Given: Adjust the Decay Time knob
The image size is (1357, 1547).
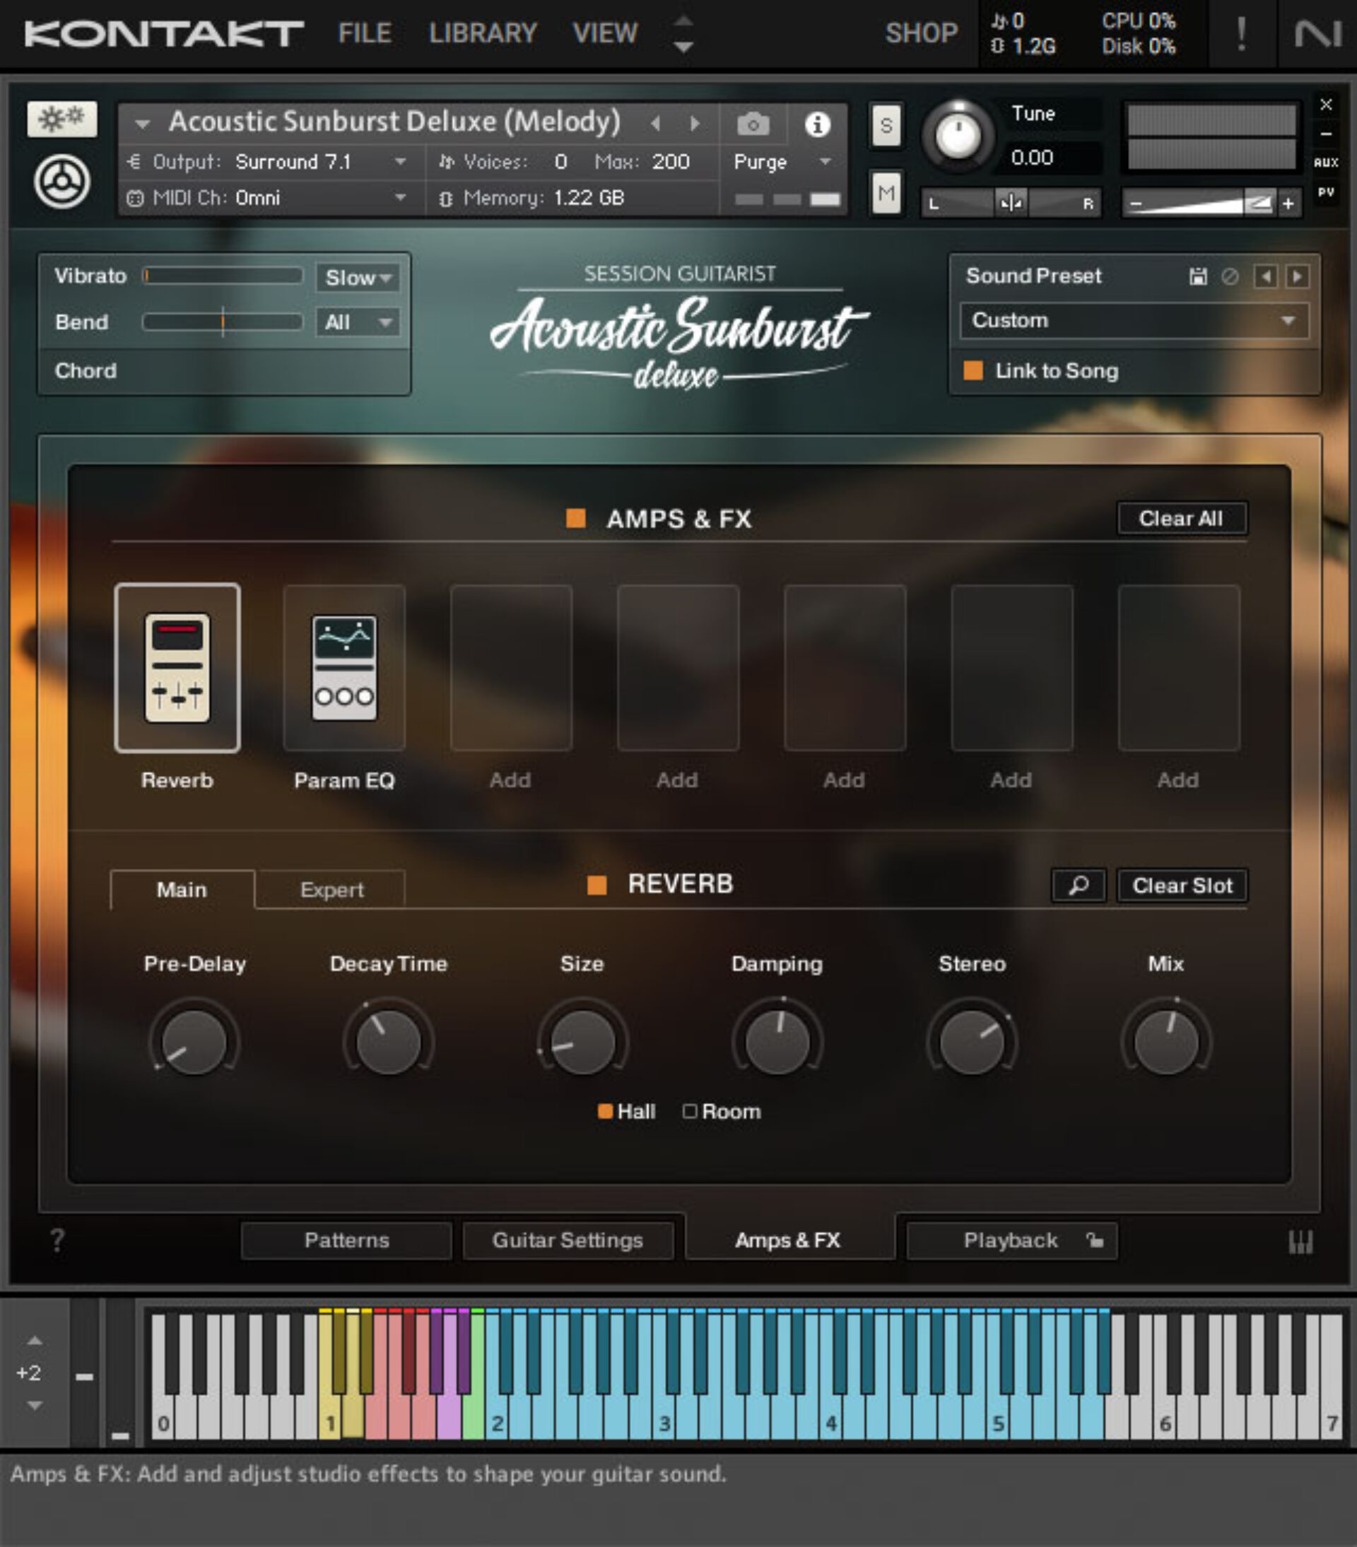Looking at the screenshot, I should click(x=387, y=1042).
